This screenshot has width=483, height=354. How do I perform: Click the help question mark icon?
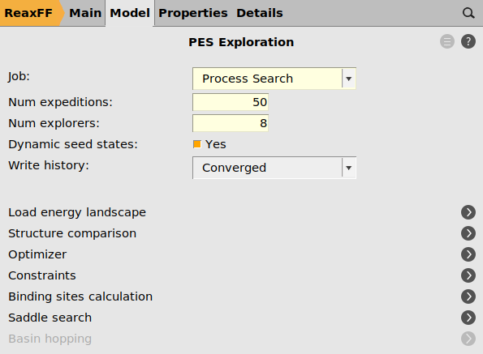click(x=468, y=41)
